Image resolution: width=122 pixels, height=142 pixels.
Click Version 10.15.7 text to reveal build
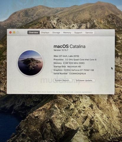tap(61, 50)
